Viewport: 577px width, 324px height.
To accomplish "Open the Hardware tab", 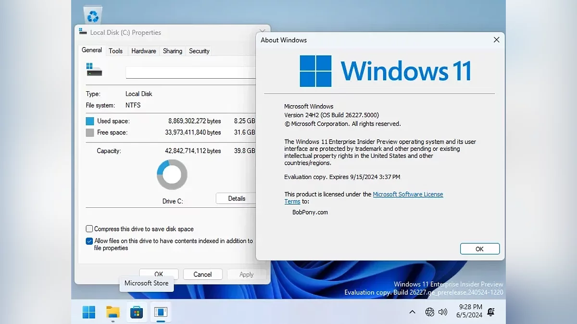I will pos(143,51).
